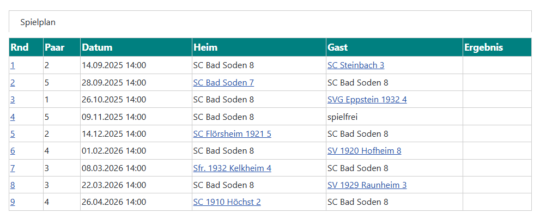Screen dimensions: 540x219
Task: Open round 9 link
Action: pyautogui.click(x=13, y=202)
